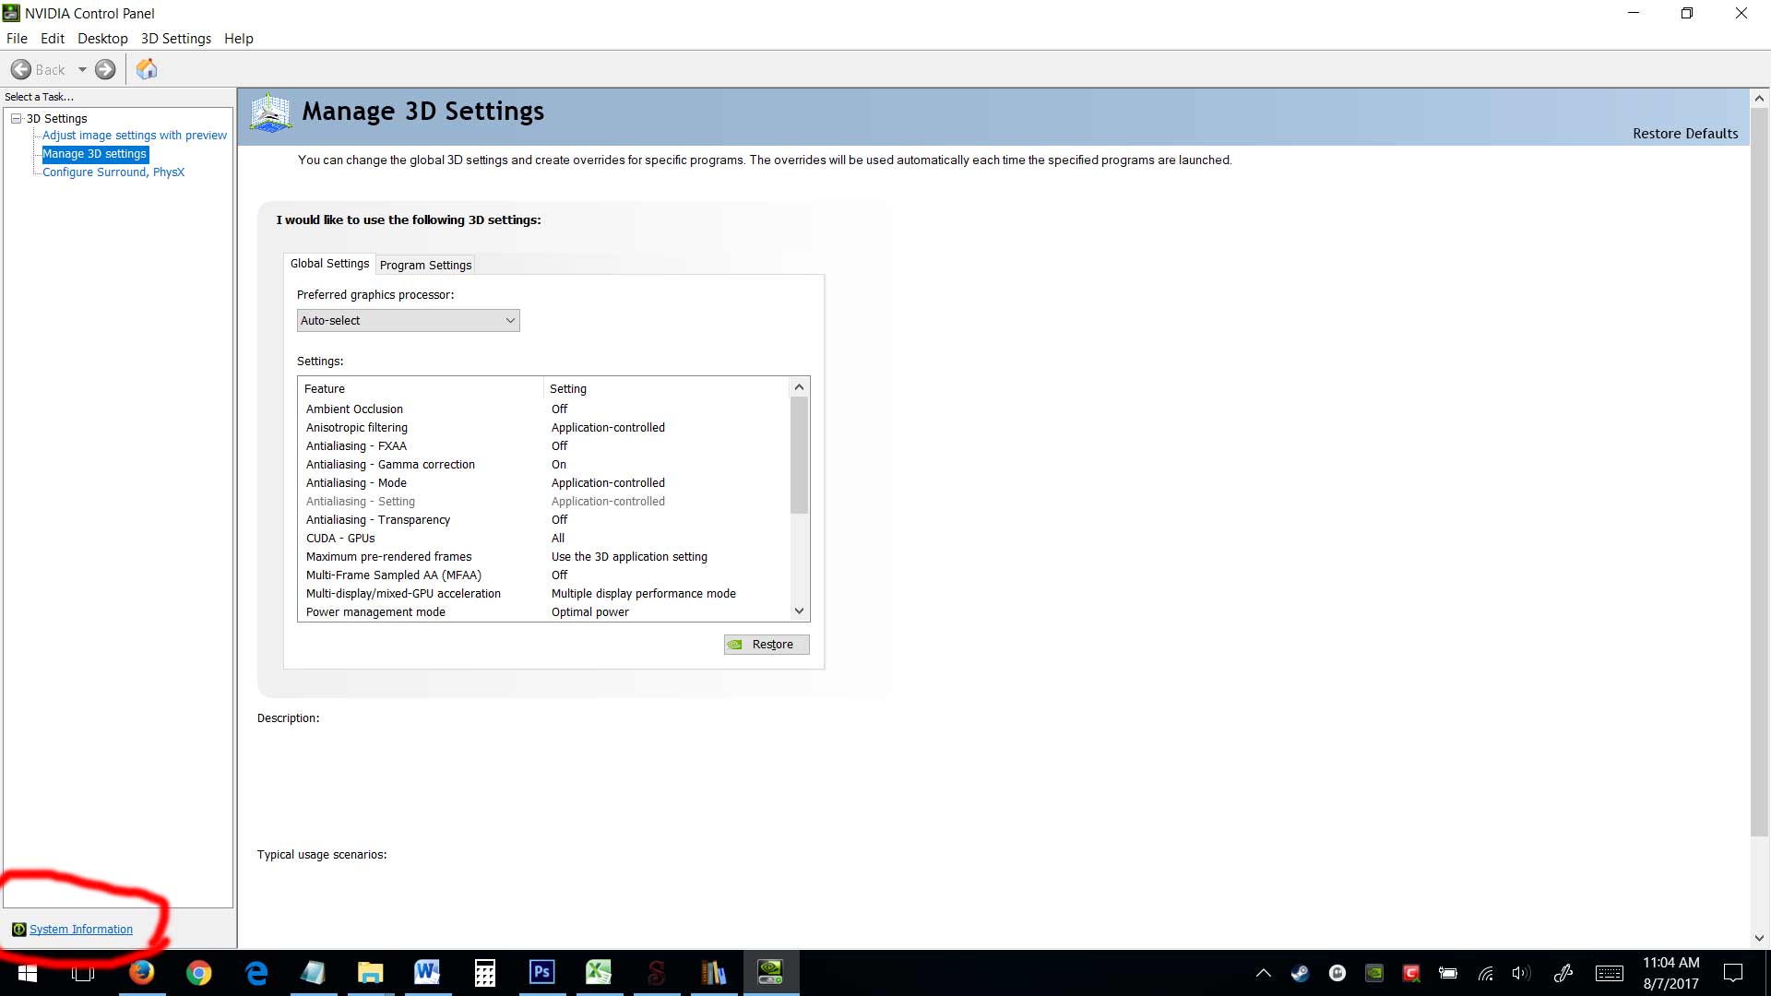The image size is (1771, 996).
Task: Open the File menu
Action: (17, 39)
